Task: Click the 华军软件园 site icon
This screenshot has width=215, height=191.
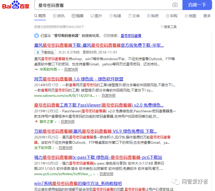Action: [x=36, y=69]
